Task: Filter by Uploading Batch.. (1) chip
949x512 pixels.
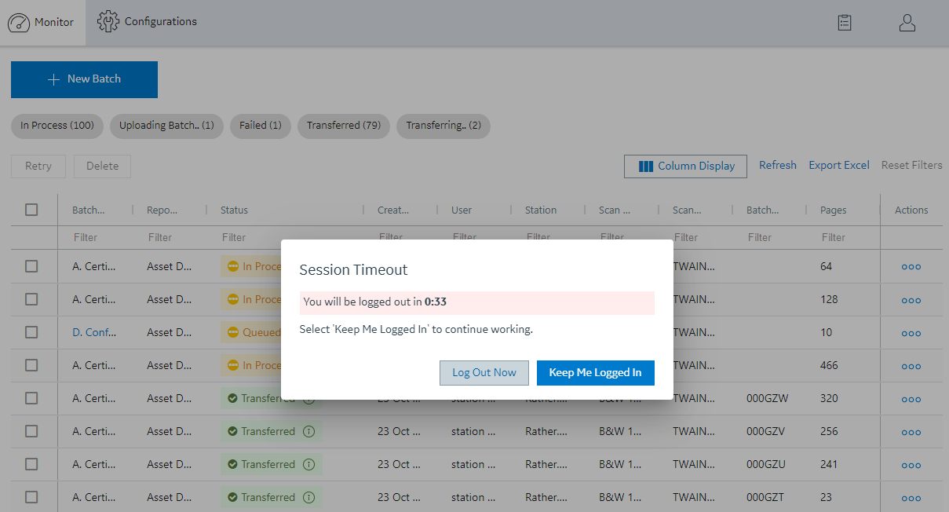Action: click(x=166, y=126)
